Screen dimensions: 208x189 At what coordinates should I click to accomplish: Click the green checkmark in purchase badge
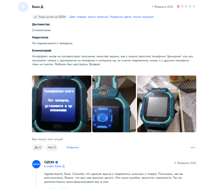coord(35,17)
